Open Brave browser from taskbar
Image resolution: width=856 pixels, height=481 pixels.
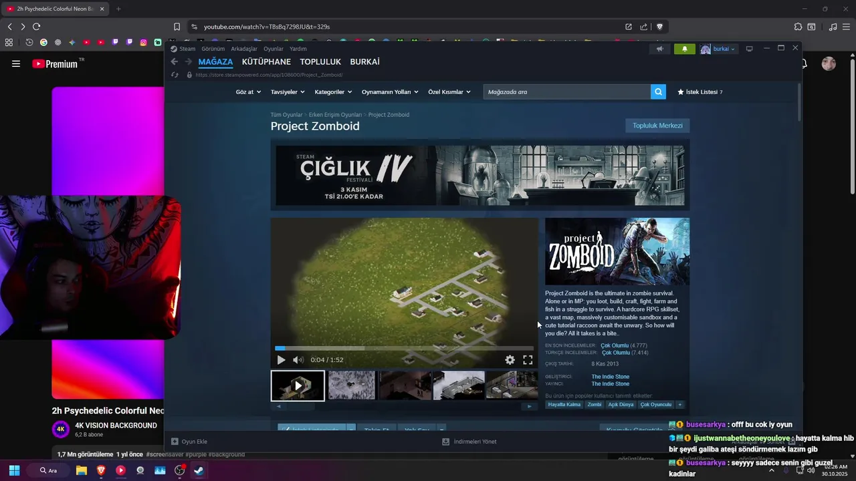[x=101, y=470]
